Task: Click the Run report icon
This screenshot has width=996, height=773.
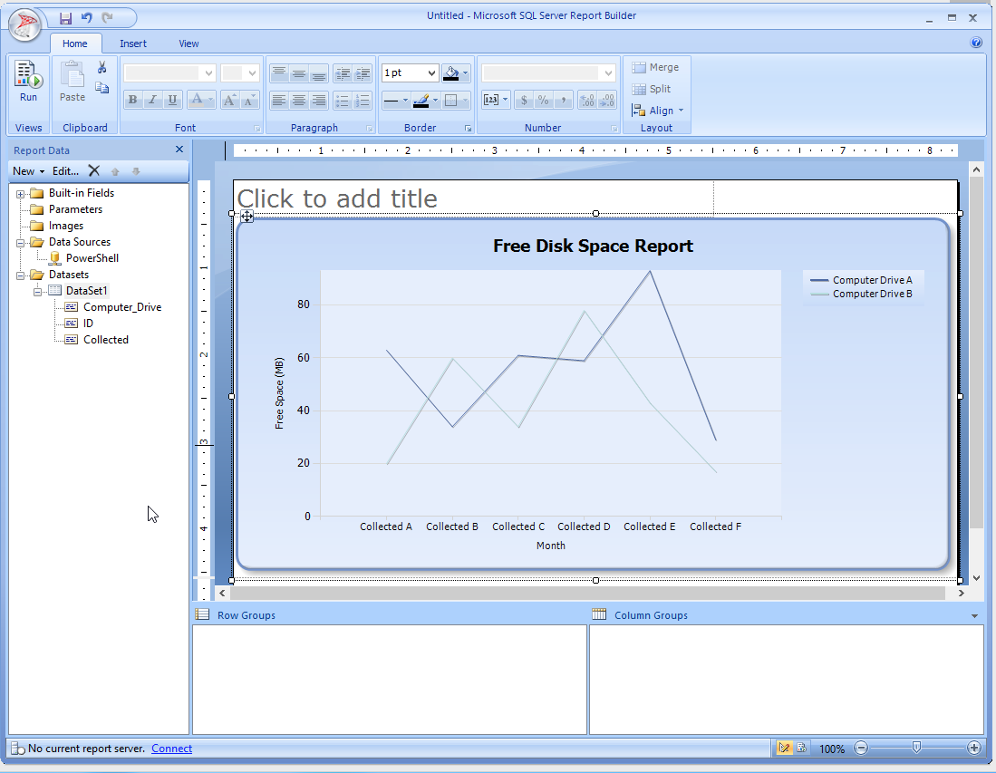Action: (x=28, y=82)
